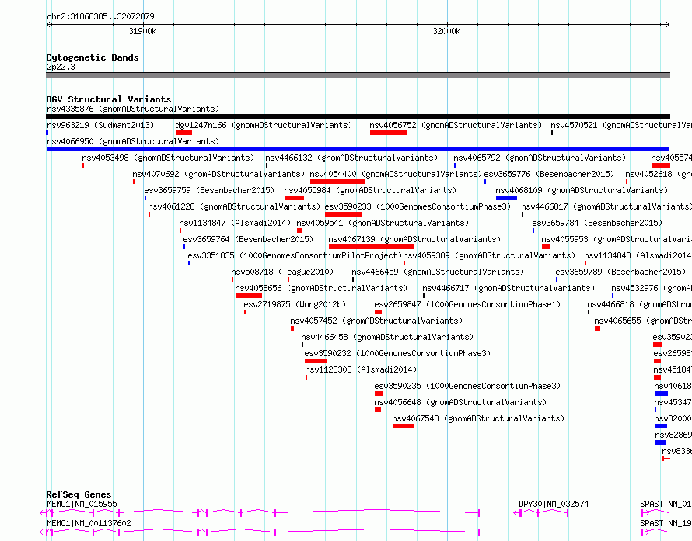Open esv2659847 (1000GenomesConsortiumPhase1) variant
This screenshot has width=692, height=541.
coord(467,304)
